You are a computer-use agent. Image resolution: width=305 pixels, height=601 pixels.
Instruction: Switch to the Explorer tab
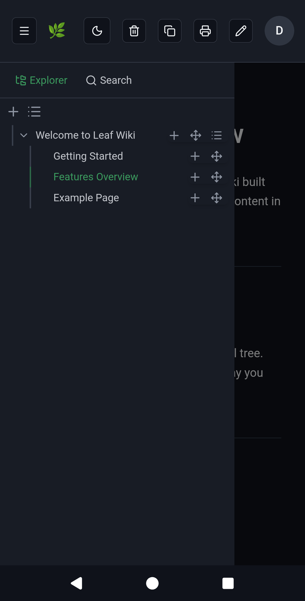pyautogui.click(x=42, y=80)
